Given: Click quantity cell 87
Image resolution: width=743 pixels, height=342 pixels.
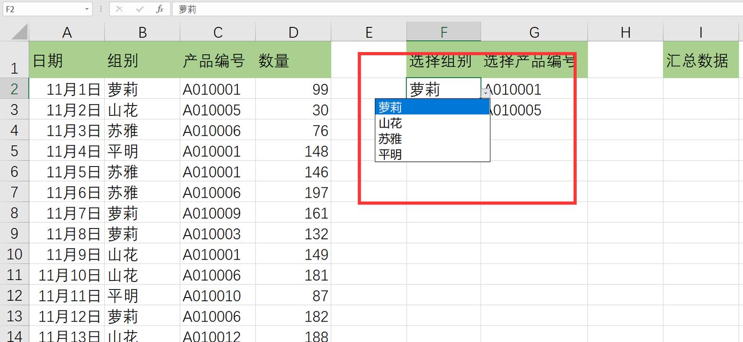Looking at the screenshot, I should [x=293, y=296].
